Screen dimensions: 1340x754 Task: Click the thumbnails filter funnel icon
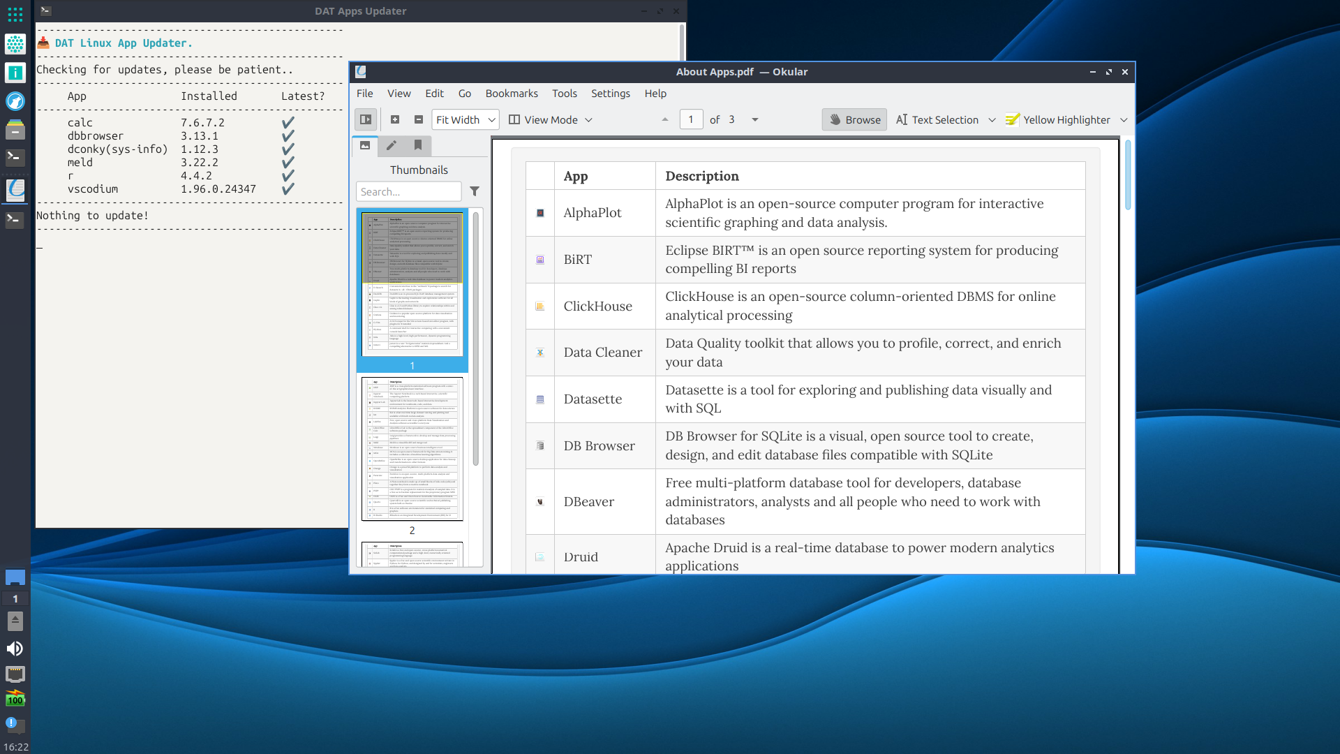[475, 191]
